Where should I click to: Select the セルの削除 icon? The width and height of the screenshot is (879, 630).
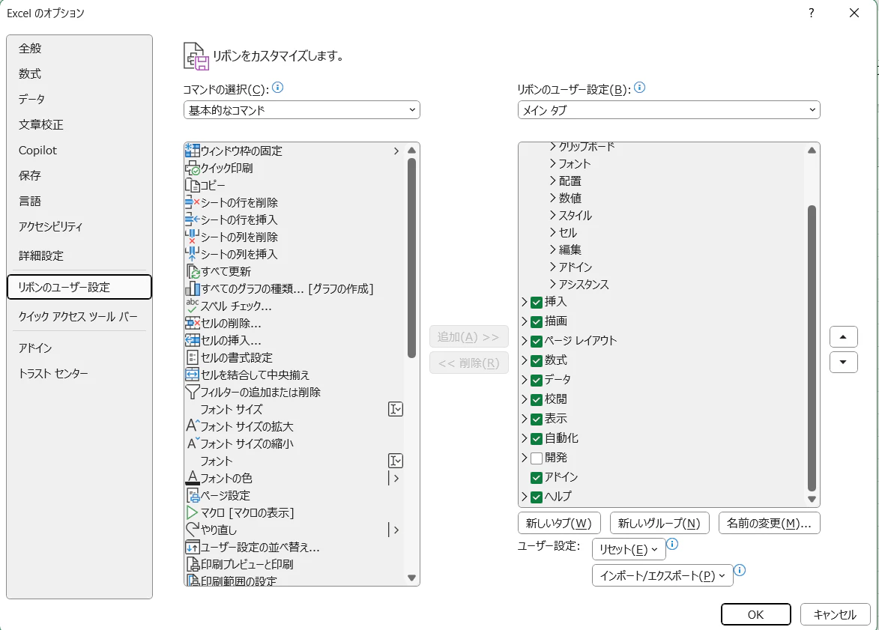(193, 323)
